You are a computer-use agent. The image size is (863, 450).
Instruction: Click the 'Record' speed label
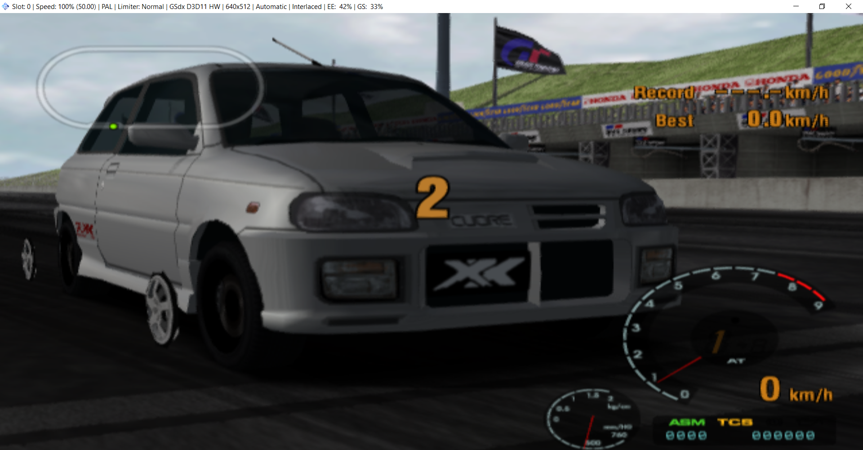pyautogui.click(x=664, y=93)
